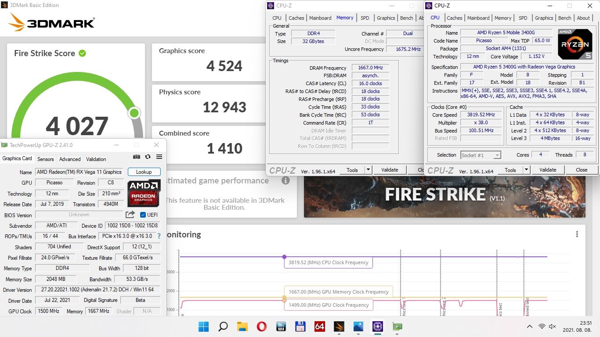The image size is (600, 337).
Task: Click the 1499.00 MHz GPU Clock Frequency label
Action: point(329,305)
